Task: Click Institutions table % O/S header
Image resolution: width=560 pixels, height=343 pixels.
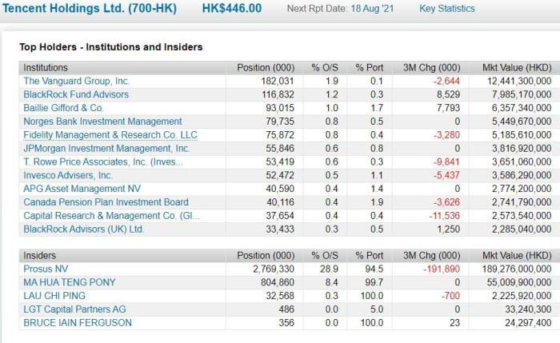Action: (x=325, y=68)
